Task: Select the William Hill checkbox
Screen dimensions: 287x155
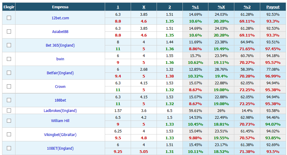Action: coord(9,121)
